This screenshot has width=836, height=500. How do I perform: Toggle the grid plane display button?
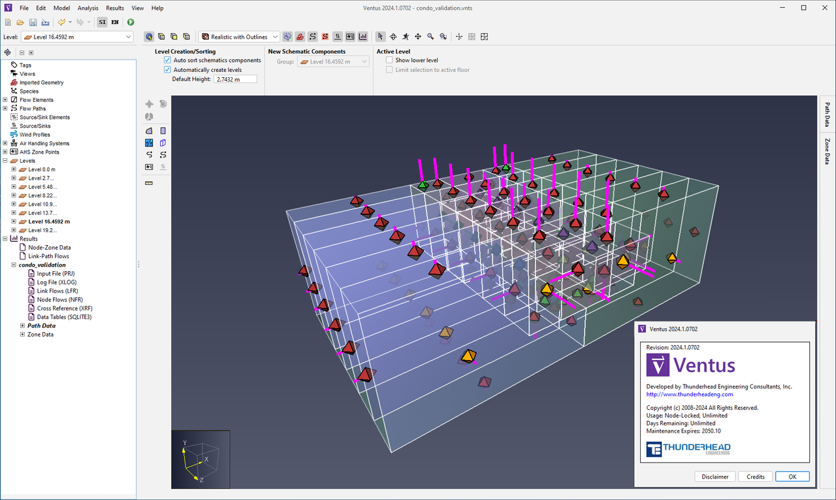point(287,37)
